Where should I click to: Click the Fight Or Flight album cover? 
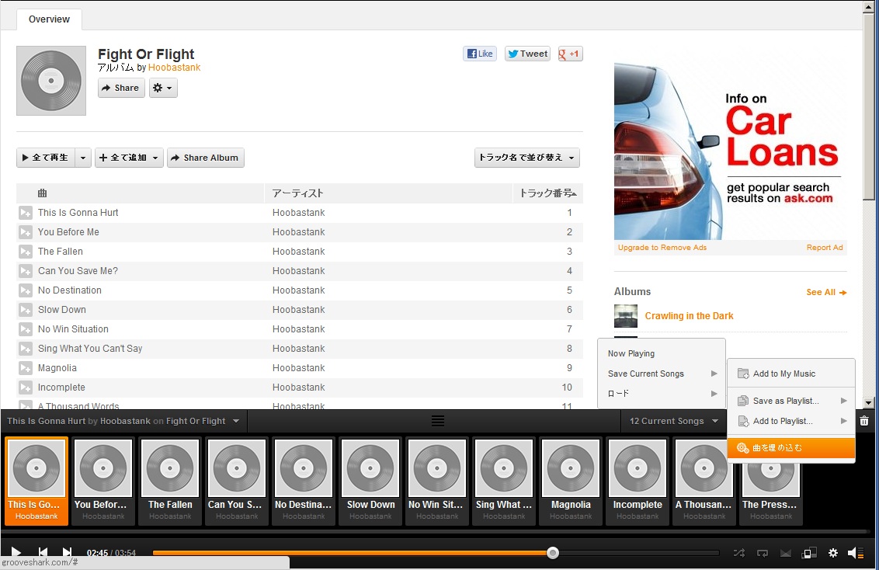click(x=51, y=81)
